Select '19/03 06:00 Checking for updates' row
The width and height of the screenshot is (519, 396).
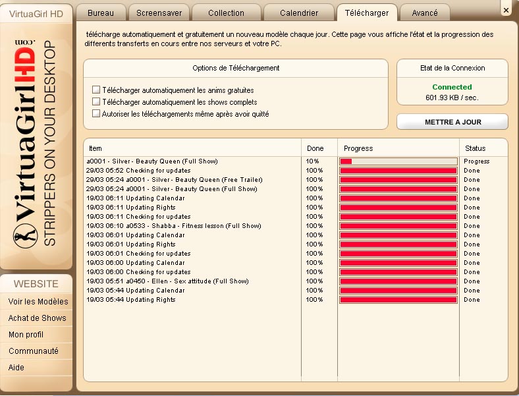(x=295, y=272)
